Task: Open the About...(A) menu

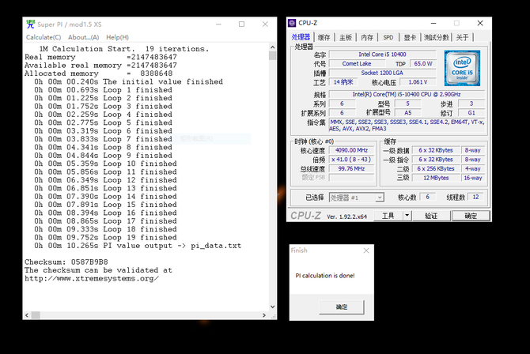Action: pyautogui.click(x=84, y=37)
